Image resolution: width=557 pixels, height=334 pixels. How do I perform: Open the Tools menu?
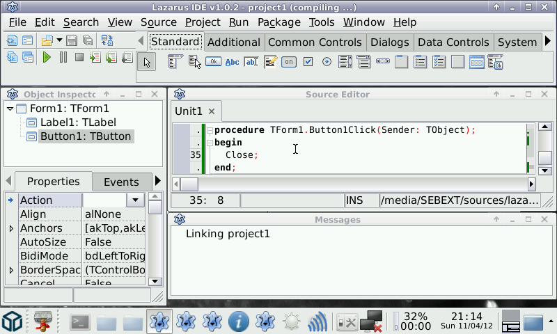pos(322,22)
